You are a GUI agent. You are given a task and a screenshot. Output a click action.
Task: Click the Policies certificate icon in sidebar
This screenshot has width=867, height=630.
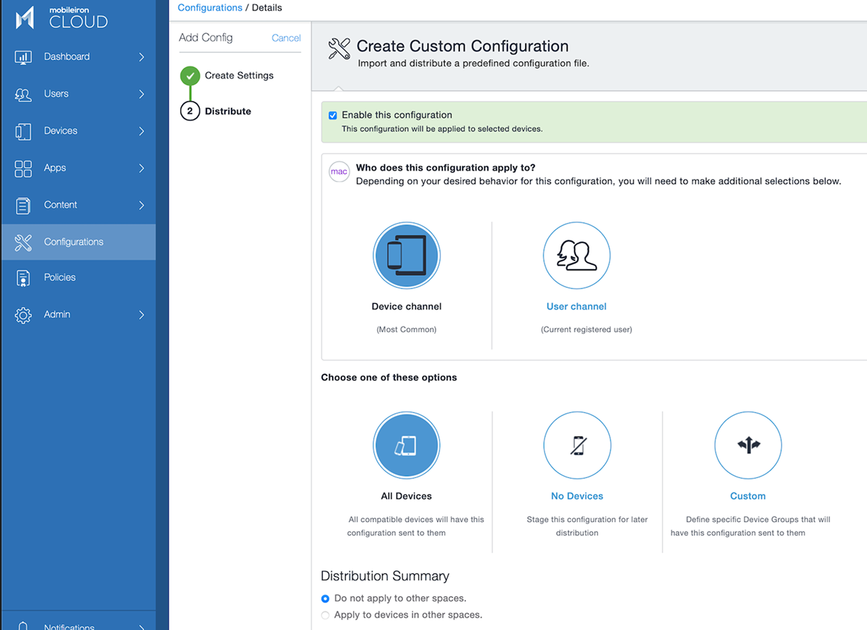(x=23, y=278)
